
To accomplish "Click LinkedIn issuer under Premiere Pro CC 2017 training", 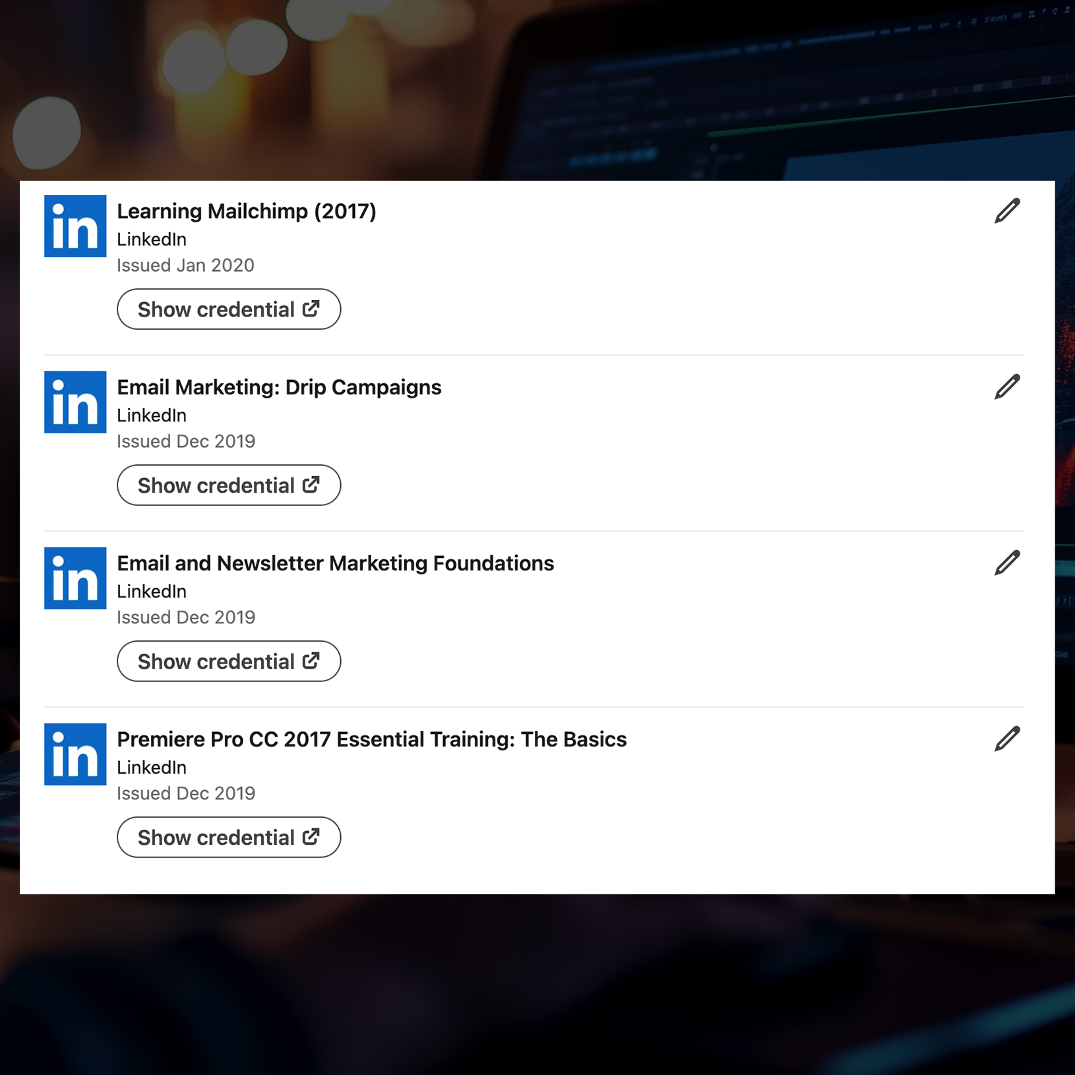I will tap(152, 768).
